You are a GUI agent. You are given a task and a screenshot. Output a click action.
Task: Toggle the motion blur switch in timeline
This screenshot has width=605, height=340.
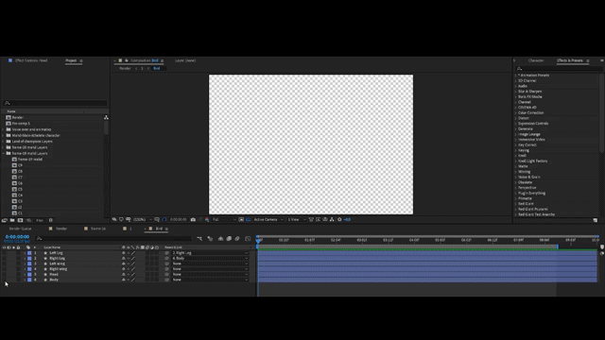tap(237, 239)
